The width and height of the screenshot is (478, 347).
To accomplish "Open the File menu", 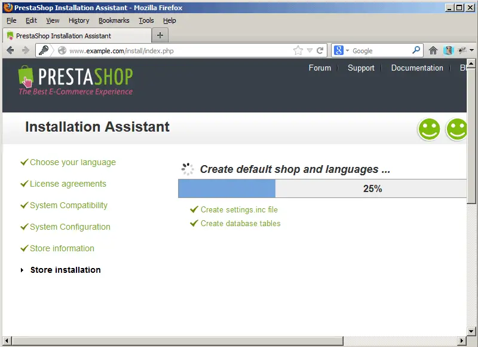I will (x=11, y=20).
